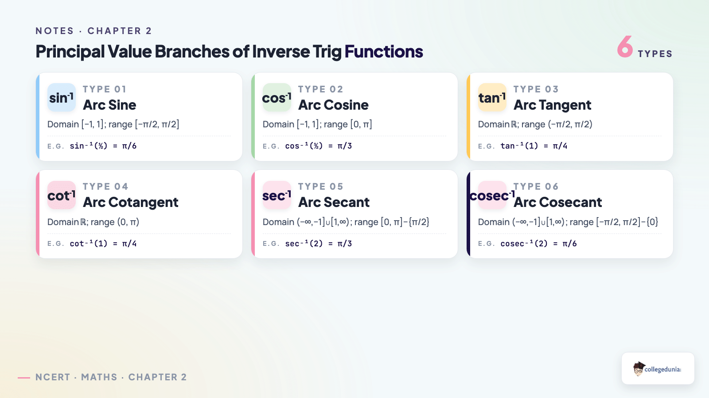Click the TYPE 04 label
The height and width of the screenshot is (398, 709).
(x=105, y=187)
